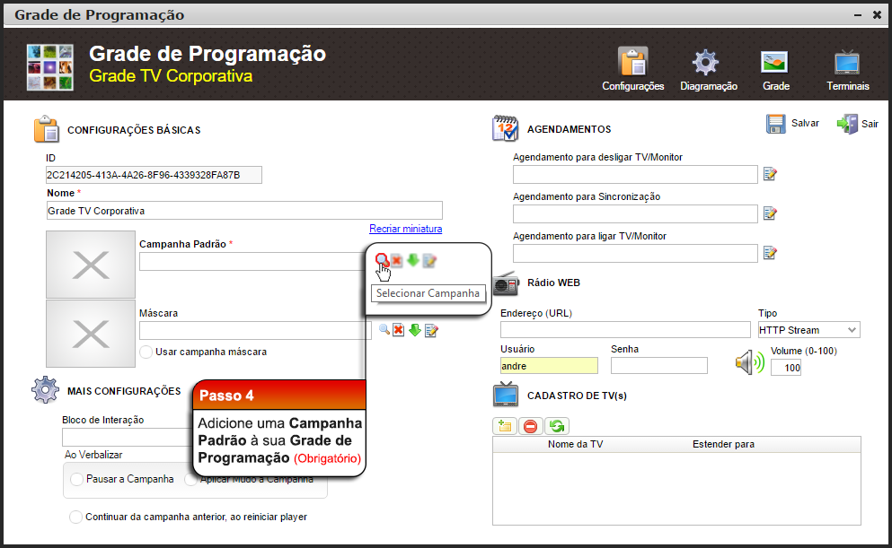This screenshot has height=548, width=892.
Task: Edit the Agendamento para desligar TV/Monitor schedule
Action: pos(770,174)
